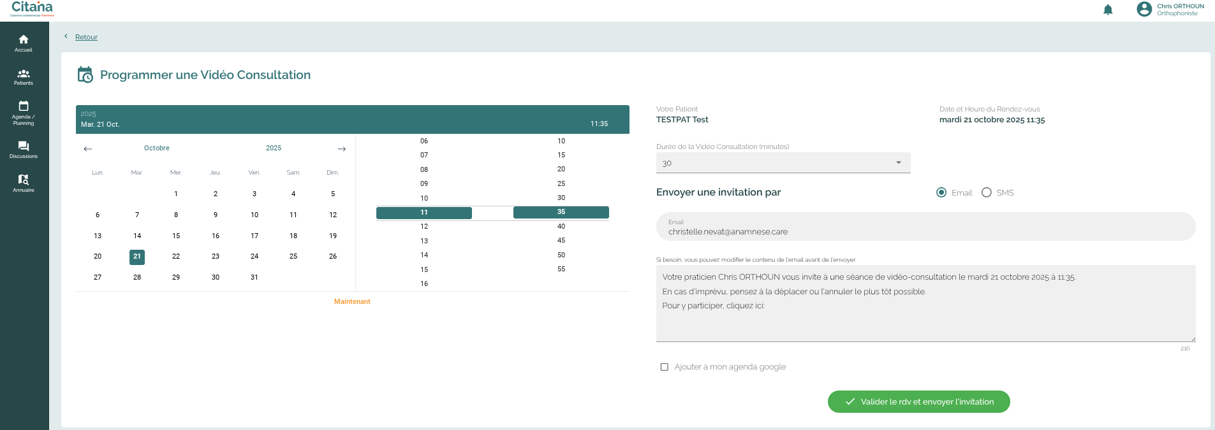Open the Octobre month selector
This screenshot has height=430, width=1215.
tap(157, 148)
